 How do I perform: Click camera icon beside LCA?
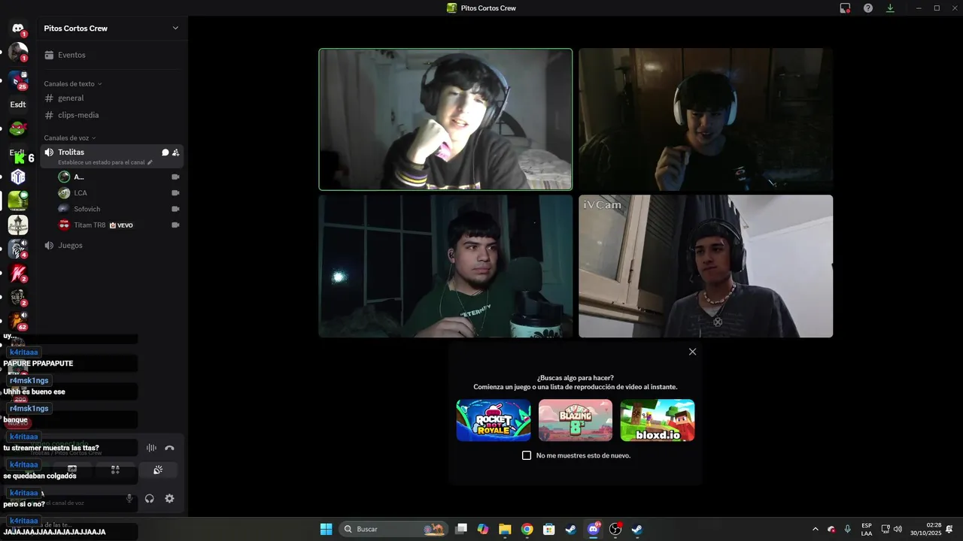(175, 193)
